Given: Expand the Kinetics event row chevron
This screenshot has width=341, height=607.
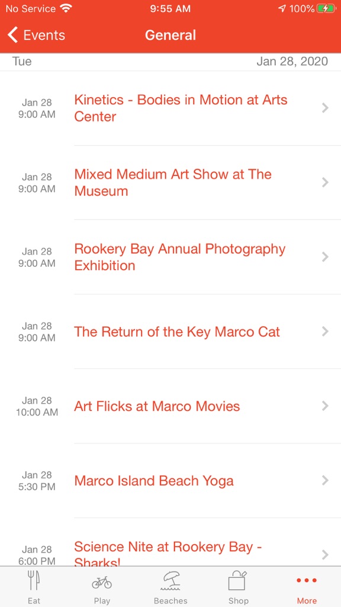Looking at the screenshot, I should click(x=325, y=108).
